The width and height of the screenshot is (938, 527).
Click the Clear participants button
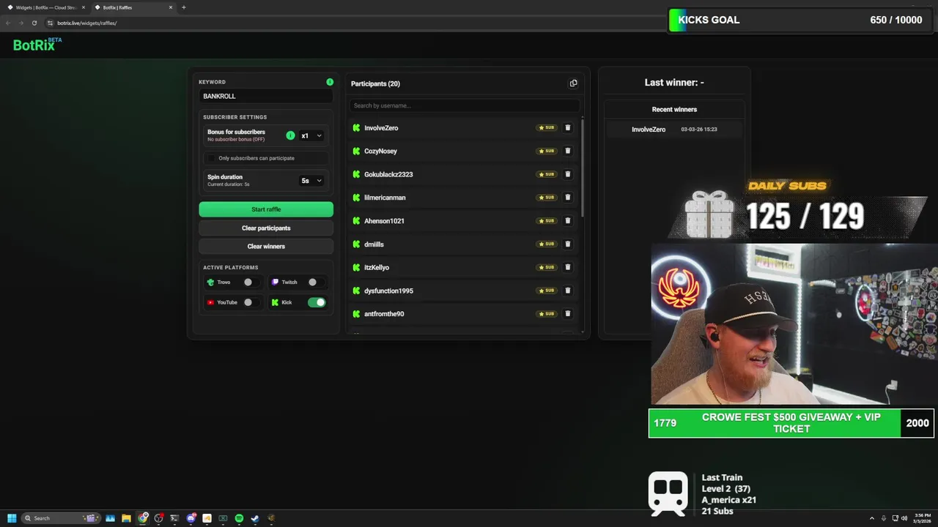pyautogui.click(x=266, y=228)
